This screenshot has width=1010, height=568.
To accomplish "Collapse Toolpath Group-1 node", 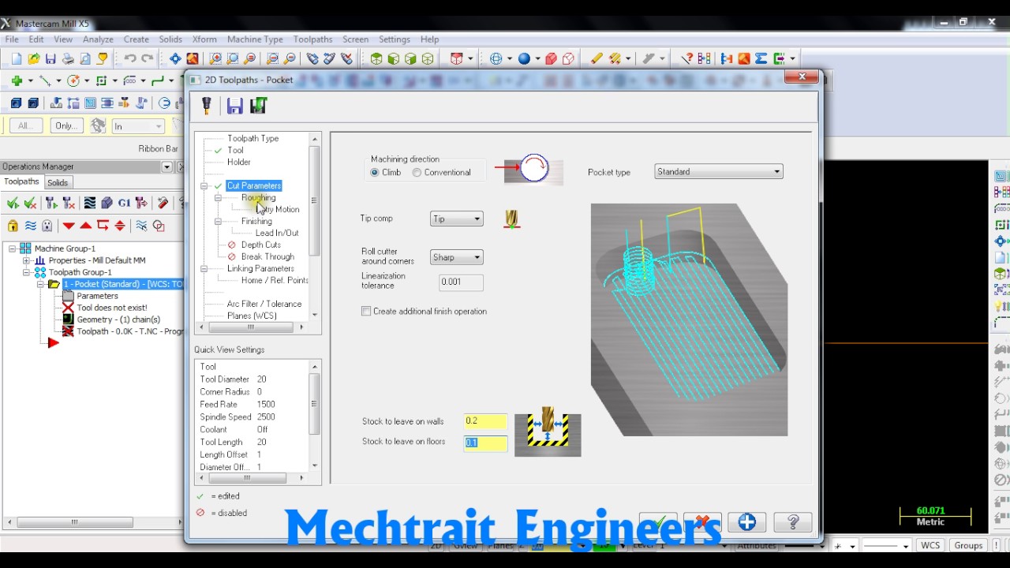I will pyautogui.click(x=26, y=272).
